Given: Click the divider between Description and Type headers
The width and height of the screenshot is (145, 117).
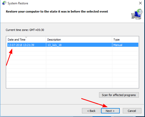Looking at the screenshot, I should tap(112, 40).
